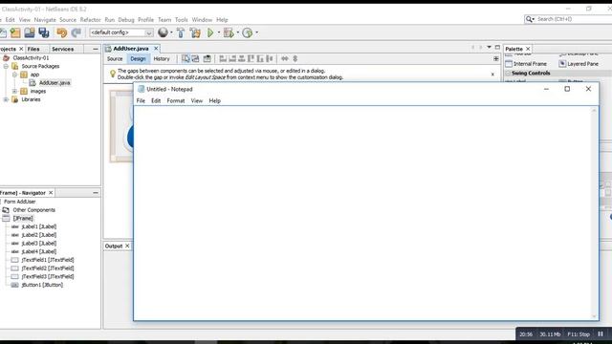Dismiss the gaps hint message
Screen dimensions: 612x344
pyautogui.click(x=492, y=75)
